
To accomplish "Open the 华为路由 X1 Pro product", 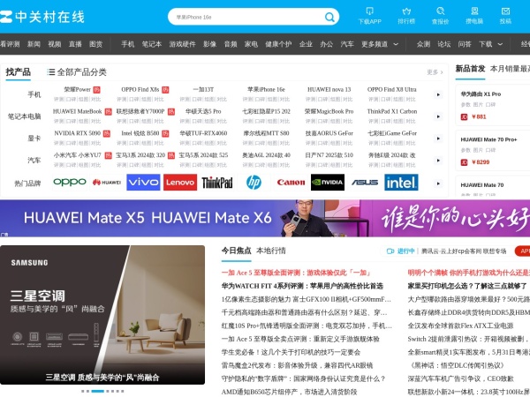I will tap(481, 94).
